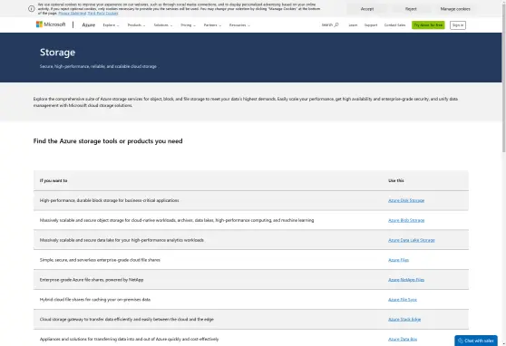The image size is (506, 346).
Task: Click Try Azure for free button
Action: [428, 24]
